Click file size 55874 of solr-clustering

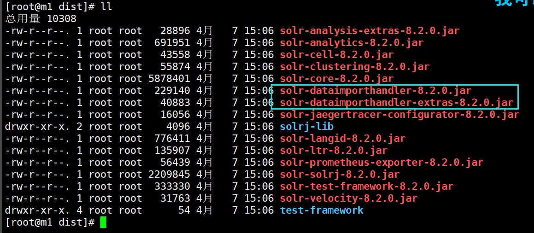(x=175, y=67)
